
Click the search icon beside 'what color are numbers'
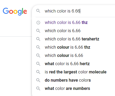(38, 89)
